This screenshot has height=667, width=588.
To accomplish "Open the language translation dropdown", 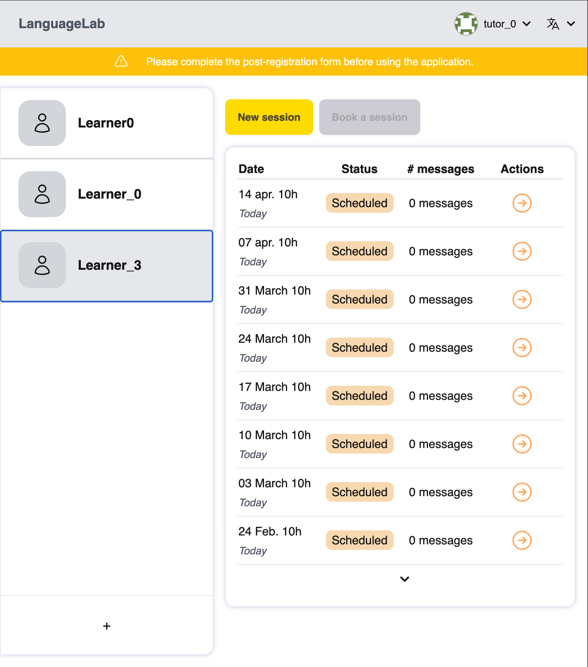I will point(561,24).
